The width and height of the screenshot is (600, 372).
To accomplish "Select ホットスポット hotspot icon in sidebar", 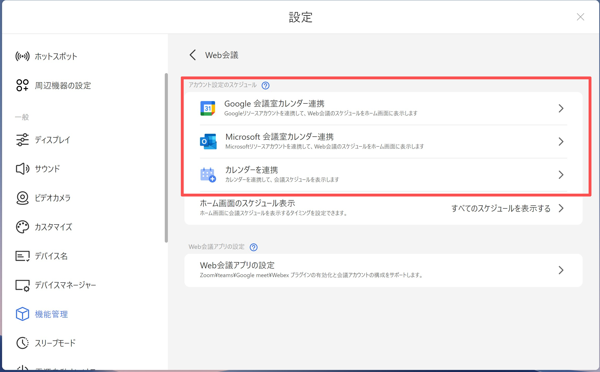I will 22,56.
